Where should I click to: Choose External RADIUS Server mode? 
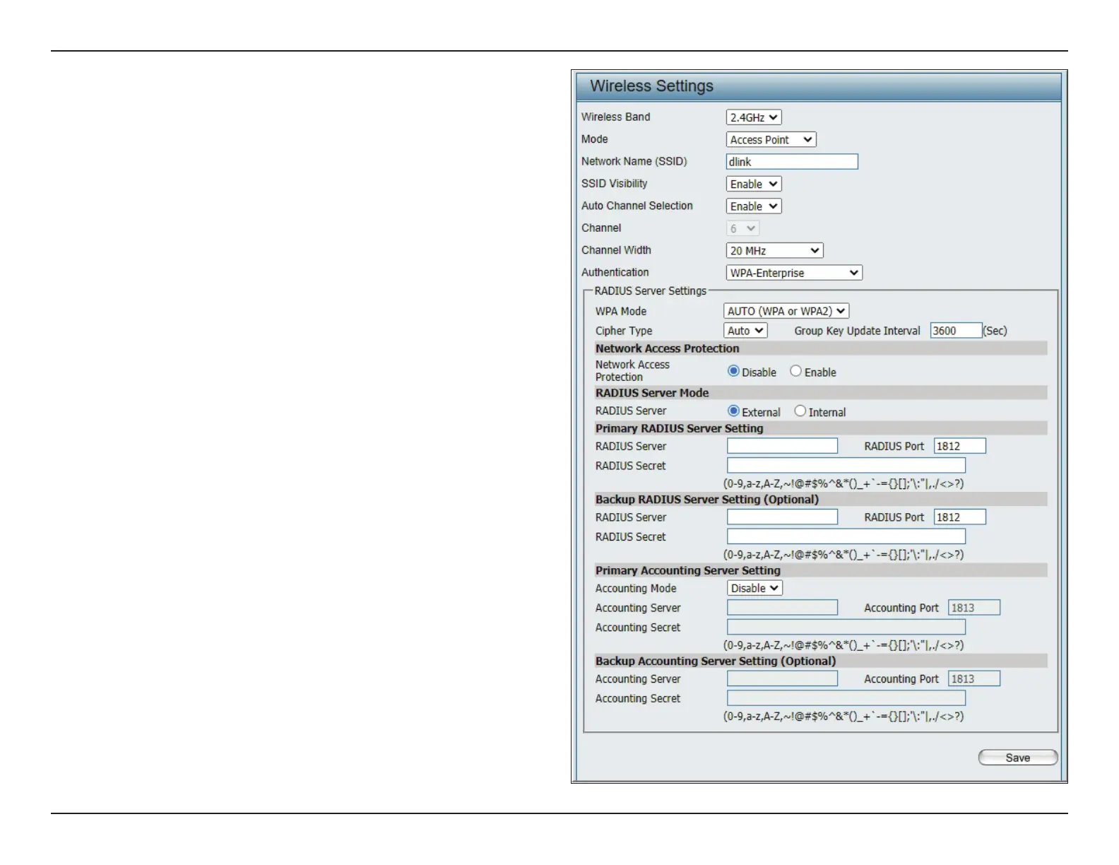pyautogui.click(x=733, y=411)
